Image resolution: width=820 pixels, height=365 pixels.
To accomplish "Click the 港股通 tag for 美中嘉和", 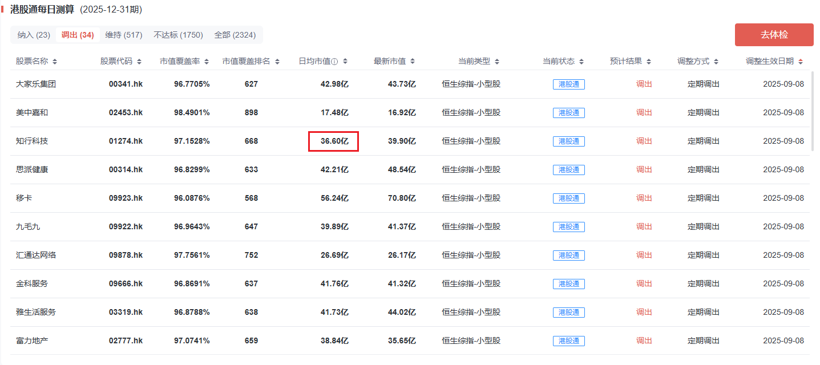I will point(569,113).
